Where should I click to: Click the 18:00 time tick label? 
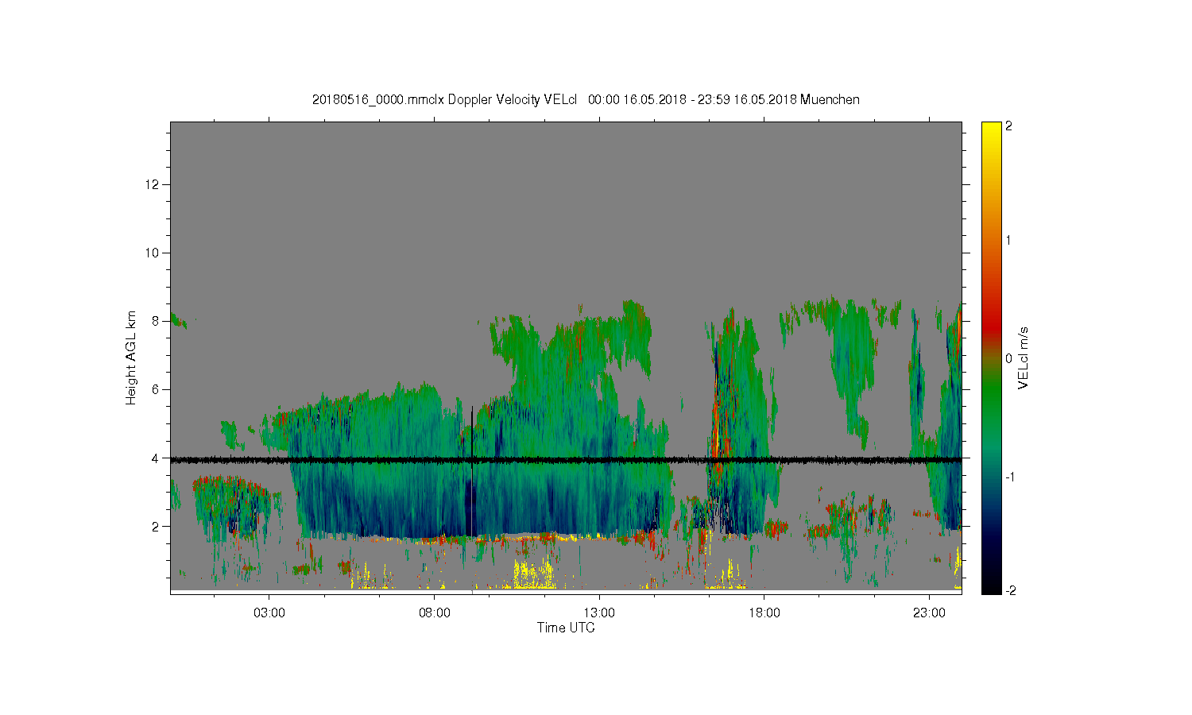point(764,613)
